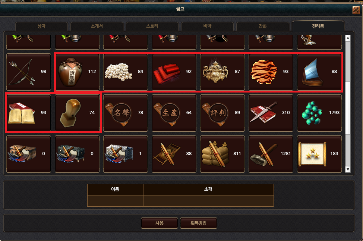363x241 pixels.
Task: Click the 획득방법 button
Action: 199,223
